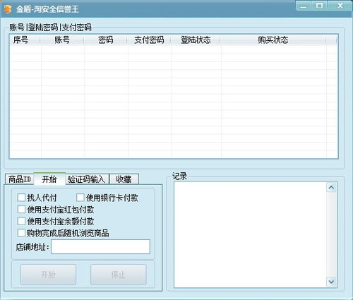Select the 收藏 tab

tap(124, 179)
